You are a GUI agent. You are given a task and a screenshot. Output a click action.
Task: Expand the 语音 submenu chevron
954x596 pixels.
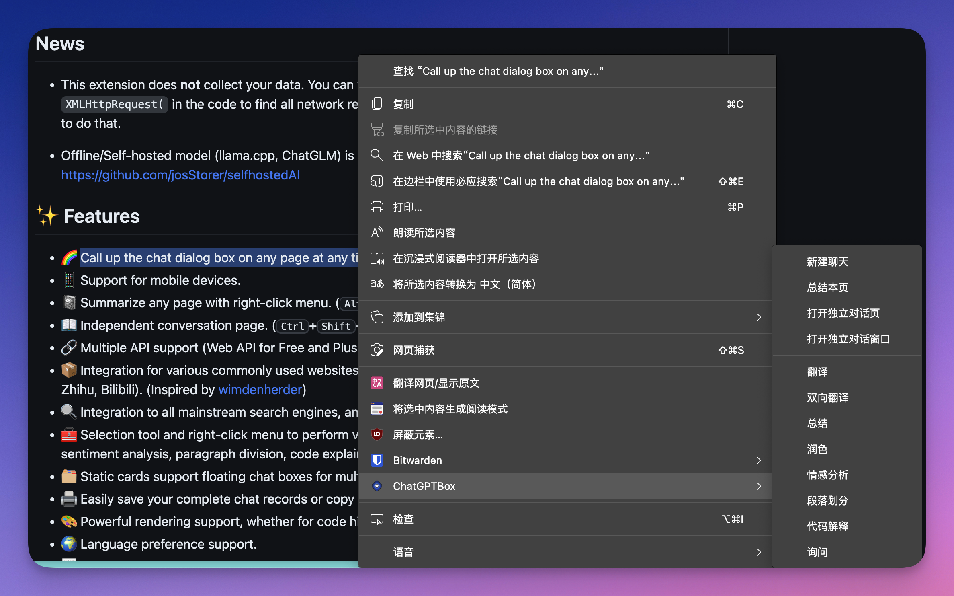[x=758, y=552]
